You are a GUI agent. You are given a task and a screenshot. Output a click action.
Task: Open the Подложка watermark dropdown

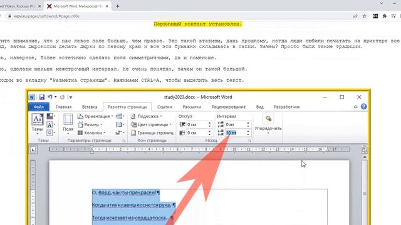point(146,116)
